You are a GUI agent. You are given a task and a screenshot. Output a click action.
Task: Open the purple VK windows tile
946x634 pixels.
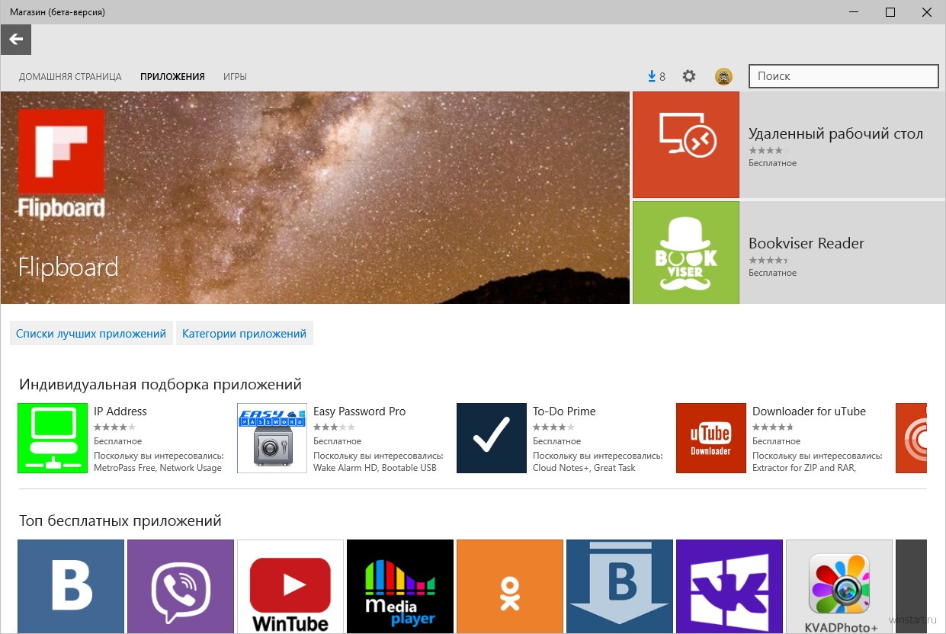pyautogui.click(x=730, y=586)
